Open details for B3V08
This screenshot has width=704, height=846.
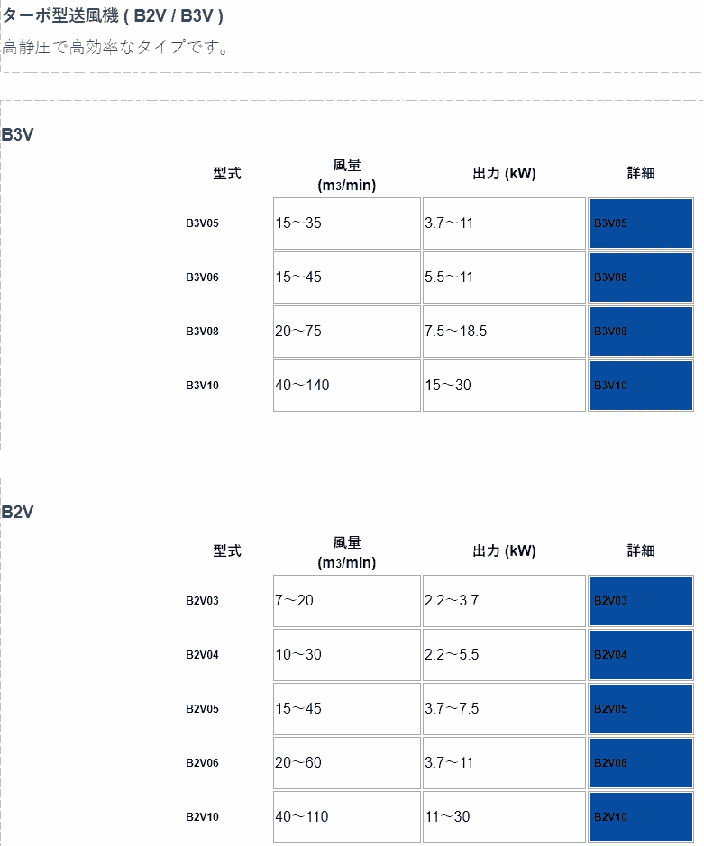[x=640, y=332]
